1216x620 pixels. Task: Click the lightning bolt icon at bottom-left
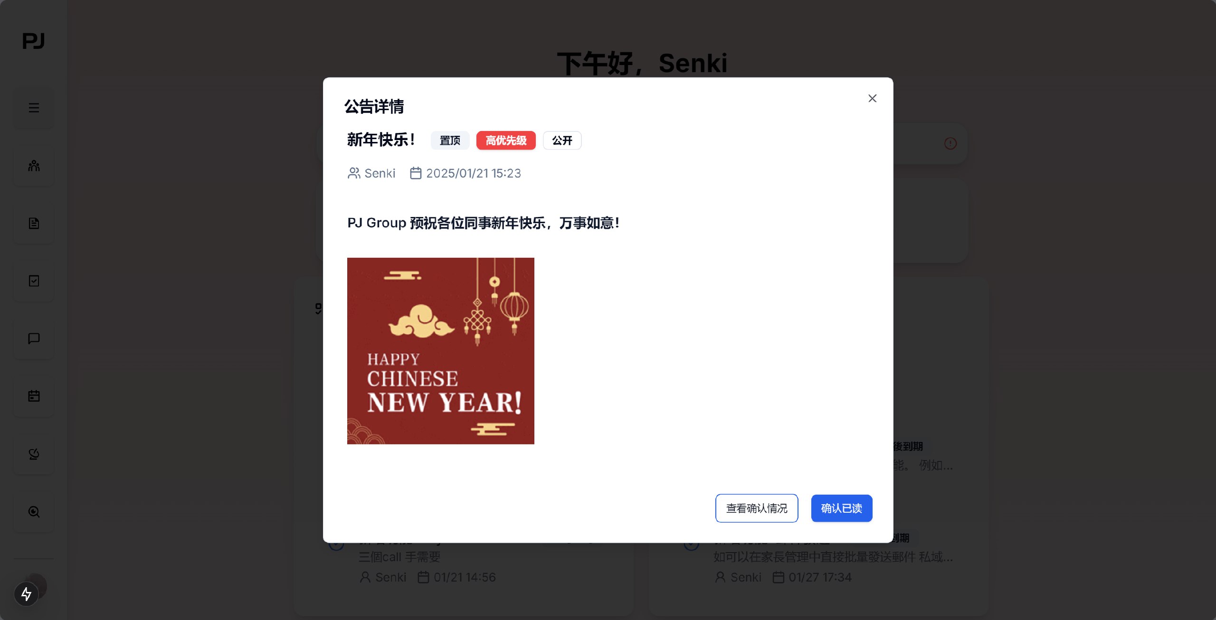tap(26, 594)
